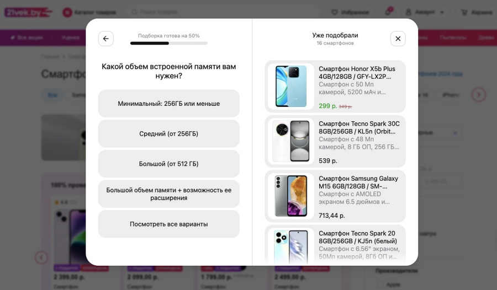Choose "Минимальный: 256ГБ или меньше" option
Image resolution: width=497 pixels, height=290 pixels.
coord(168,104)
